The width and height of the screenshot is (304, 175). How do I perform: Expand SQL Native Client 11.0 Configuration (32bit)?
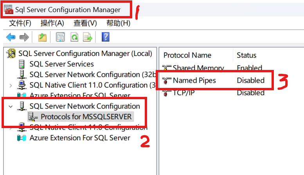click(11, 86)
